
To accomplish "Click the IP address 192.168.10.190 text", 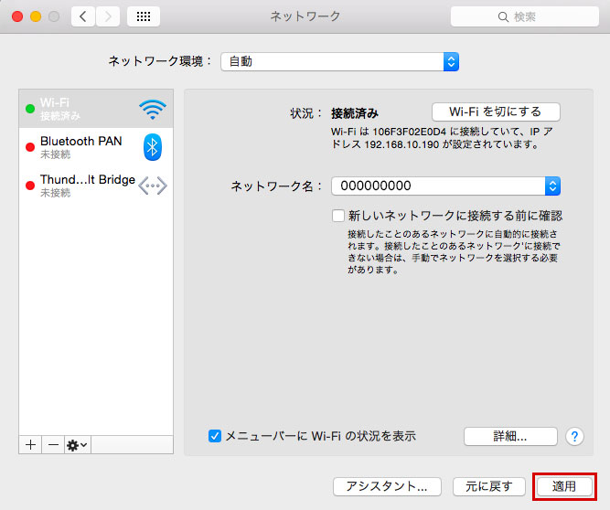I will click(401, 144).
